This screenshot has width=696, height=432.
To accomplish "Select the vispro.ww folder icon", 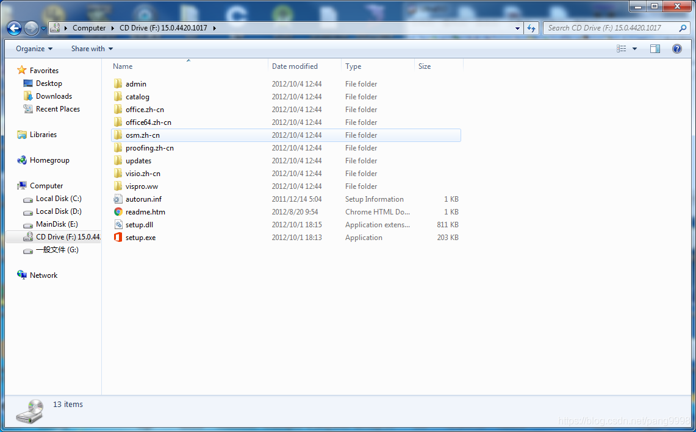I will coord(118,186).
